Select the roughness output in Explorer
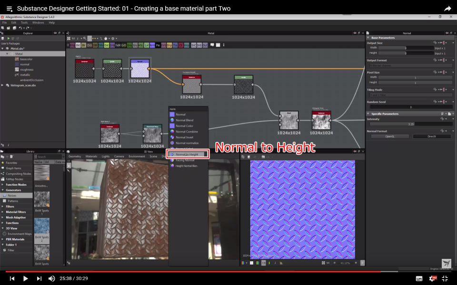Viewport: 457px width, 285px height. point(27,69)
